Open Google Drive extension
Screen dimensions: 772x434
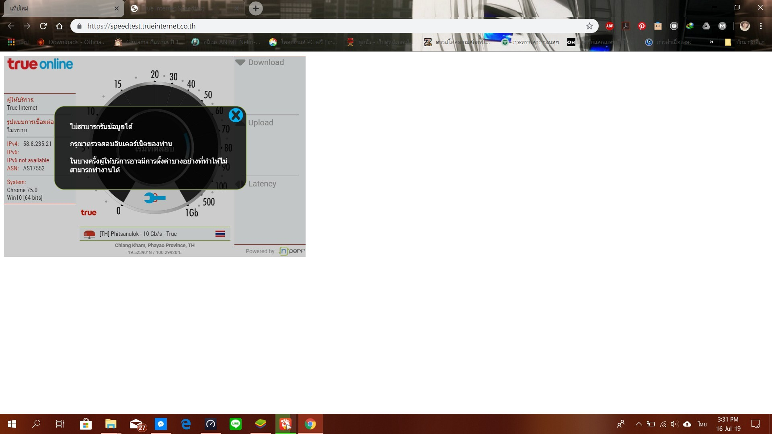click(706, 26)
